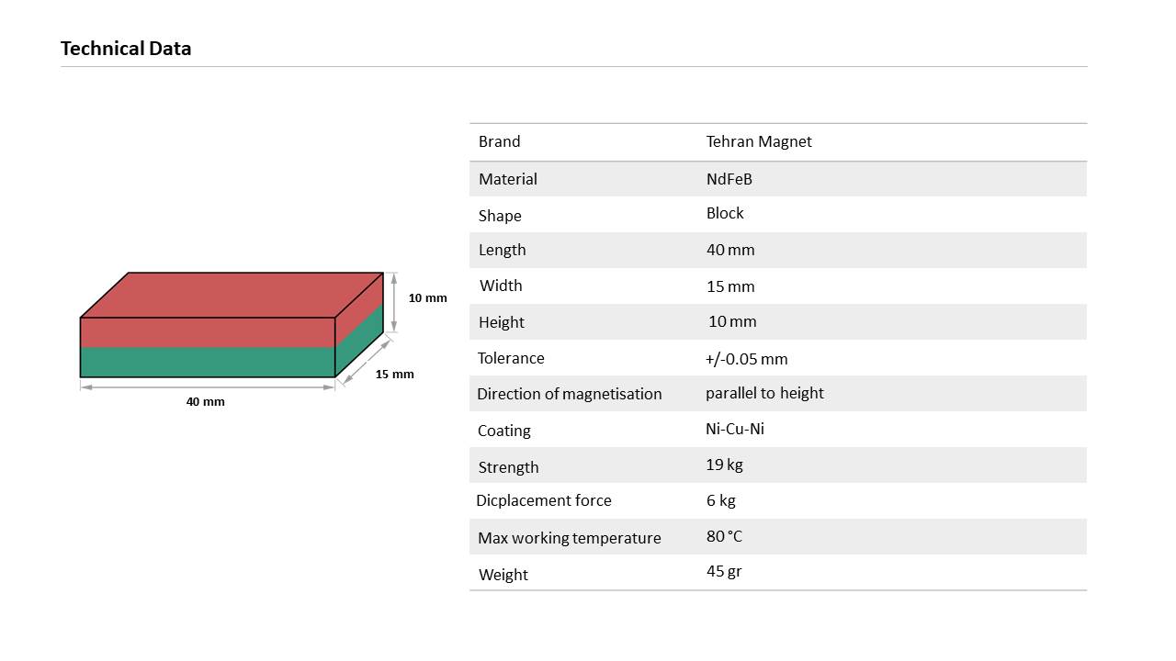
Task: Click the Shape value Block
Action: (x=725, y=213)
